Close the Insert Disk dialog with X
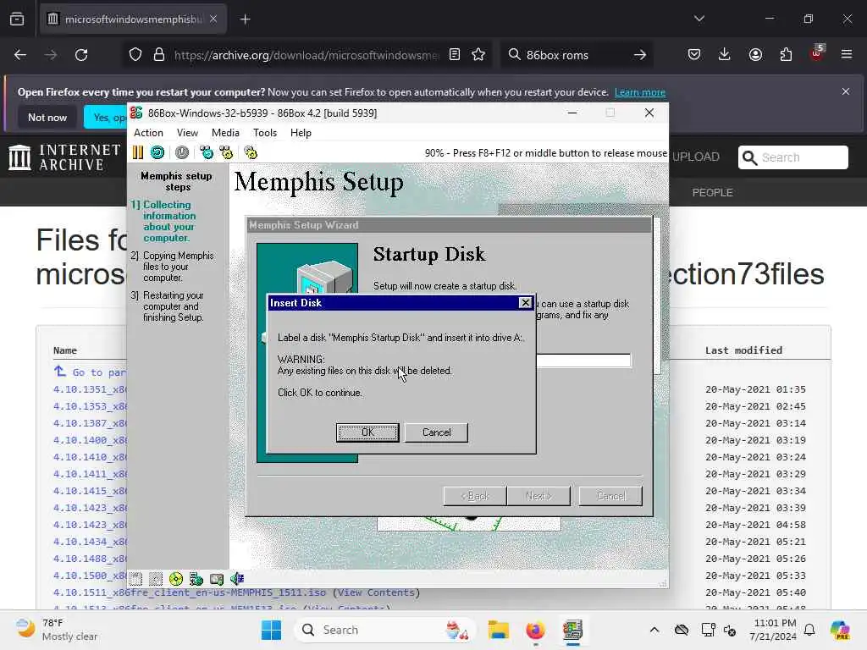Viewport: 867px width, 650px height. coord(525,303)
